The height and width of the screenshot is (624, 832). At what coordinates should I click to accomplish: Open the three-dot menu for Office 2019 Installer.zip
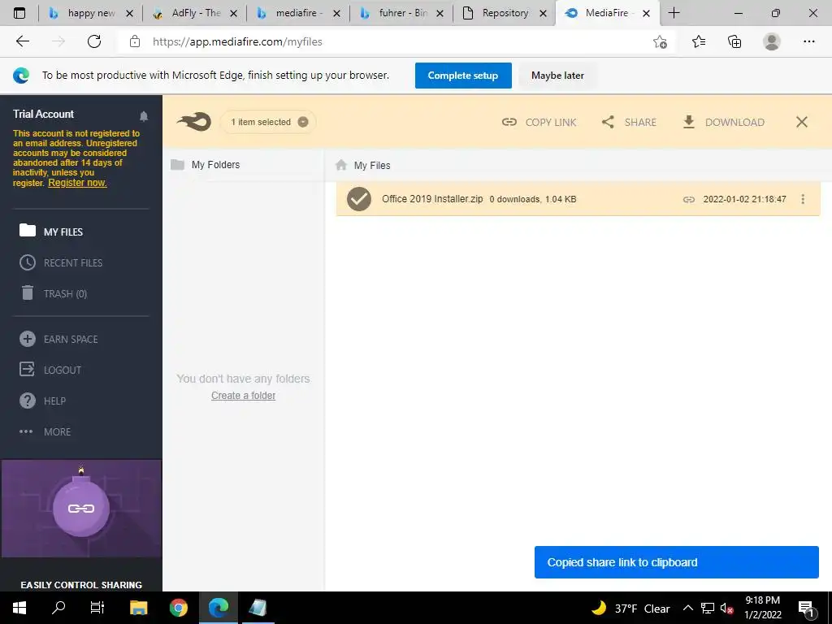[803, 199]
